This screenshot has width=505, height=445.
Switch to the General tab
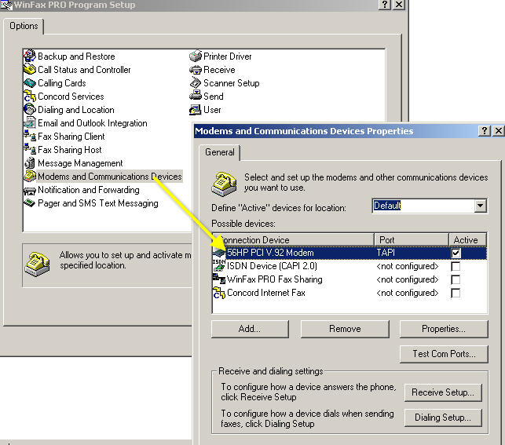pyautogui.click(x=220, y=152)
